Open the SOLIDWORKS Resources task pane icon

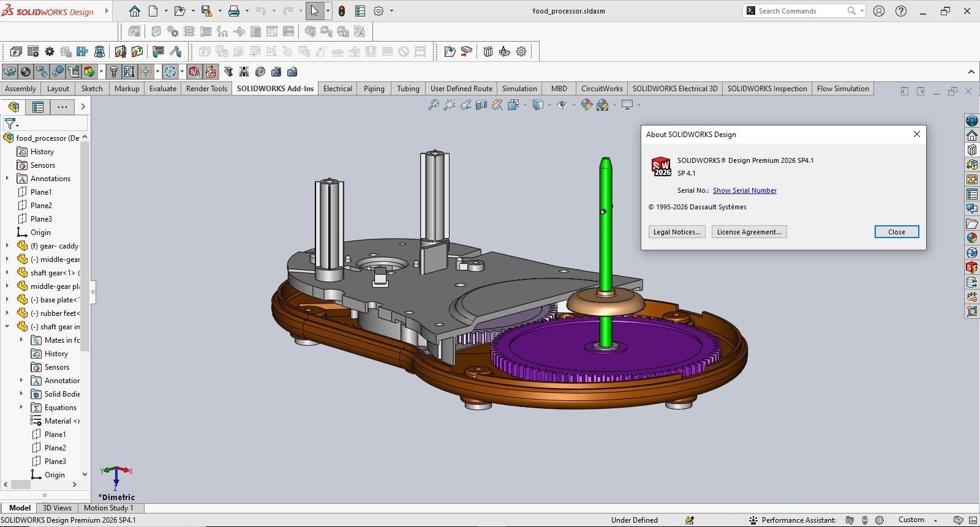[x=972, y=135]
